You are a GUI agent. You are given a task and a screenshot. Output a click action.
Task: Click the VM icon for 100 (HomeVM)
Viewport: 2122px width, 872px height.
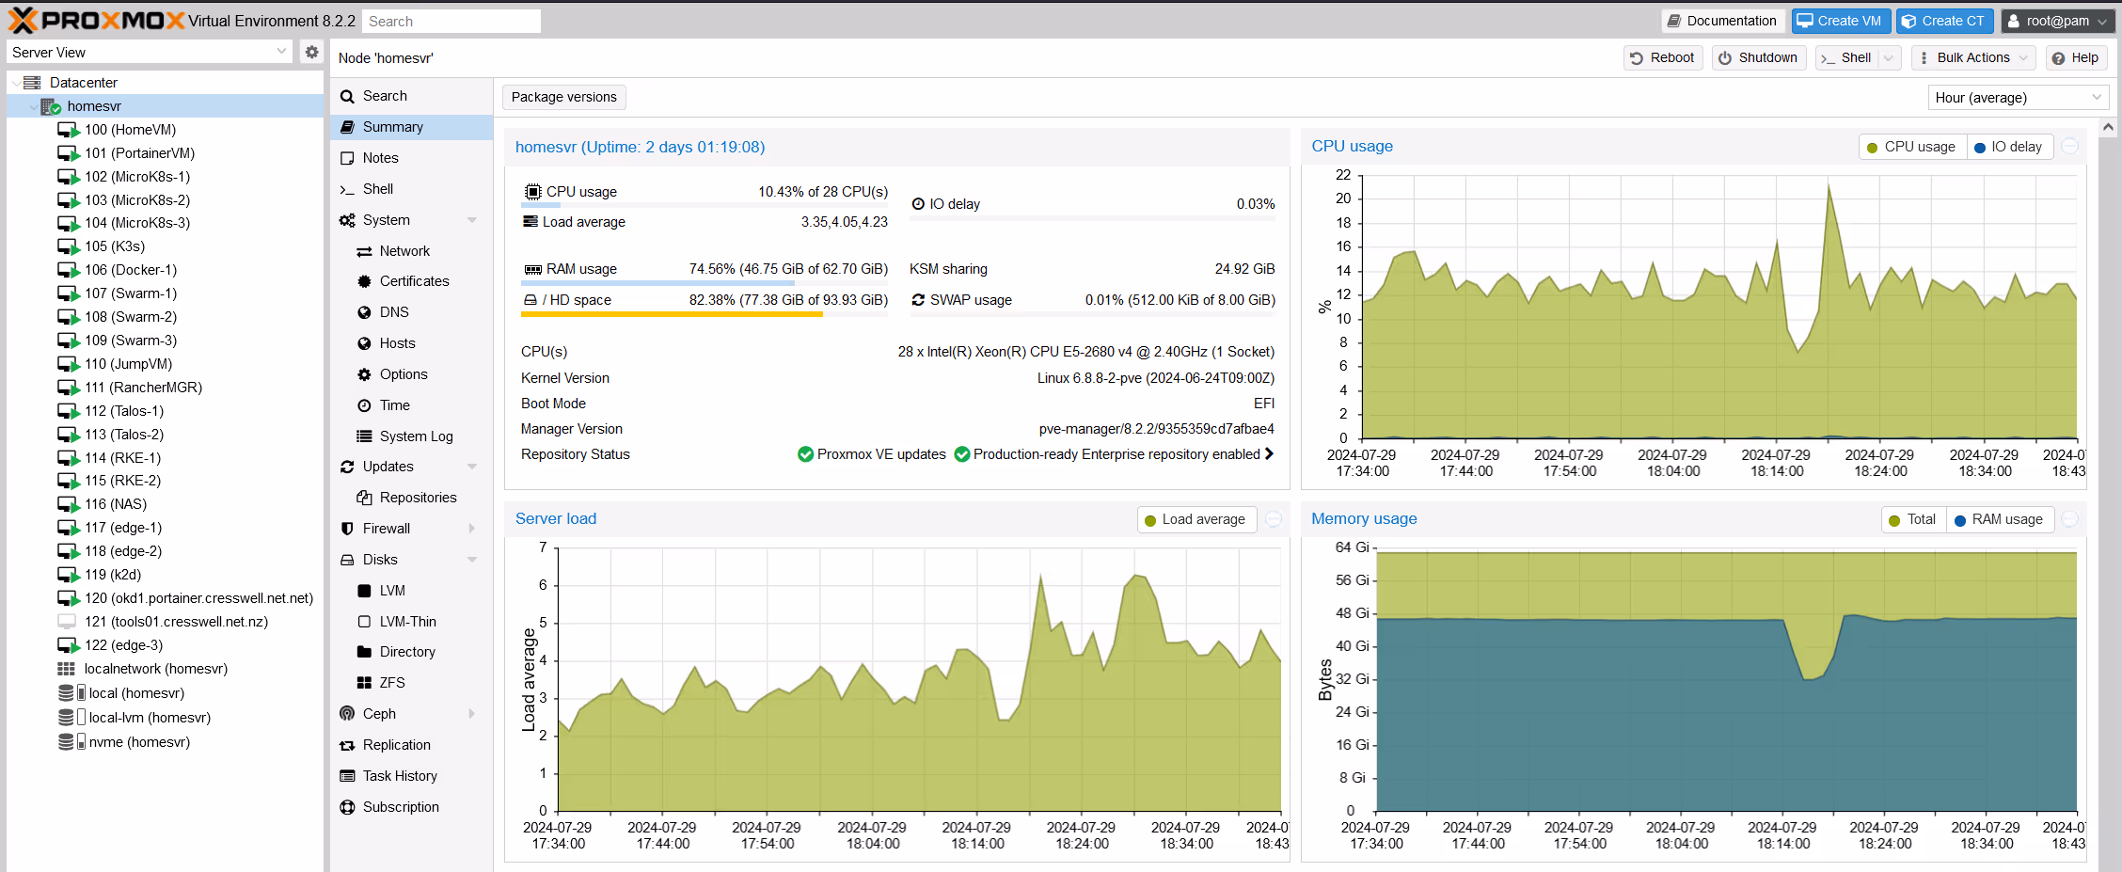69,130
